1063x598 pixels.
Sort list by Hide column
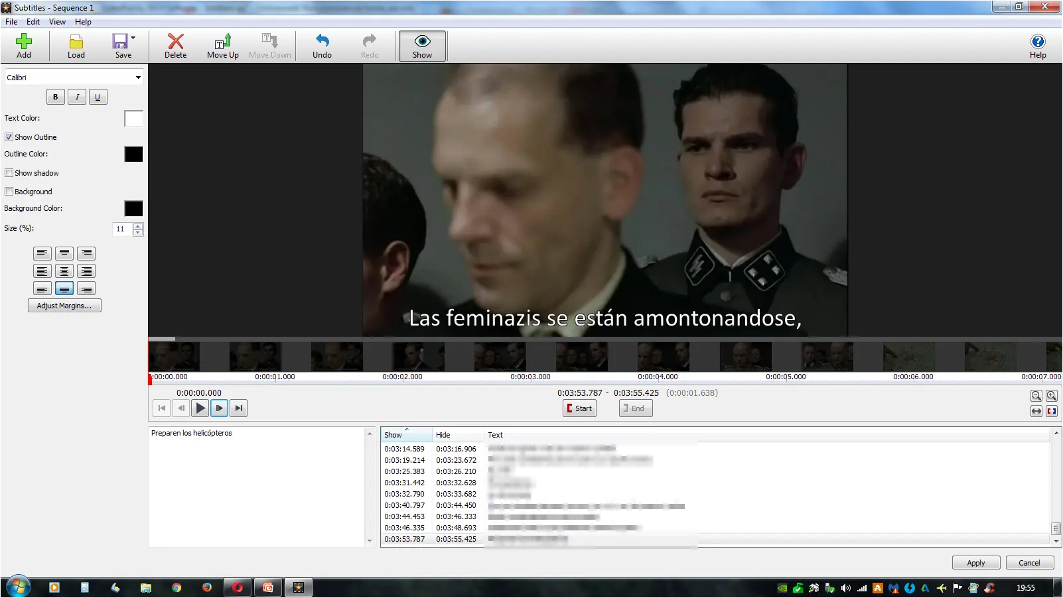point(459,435)
